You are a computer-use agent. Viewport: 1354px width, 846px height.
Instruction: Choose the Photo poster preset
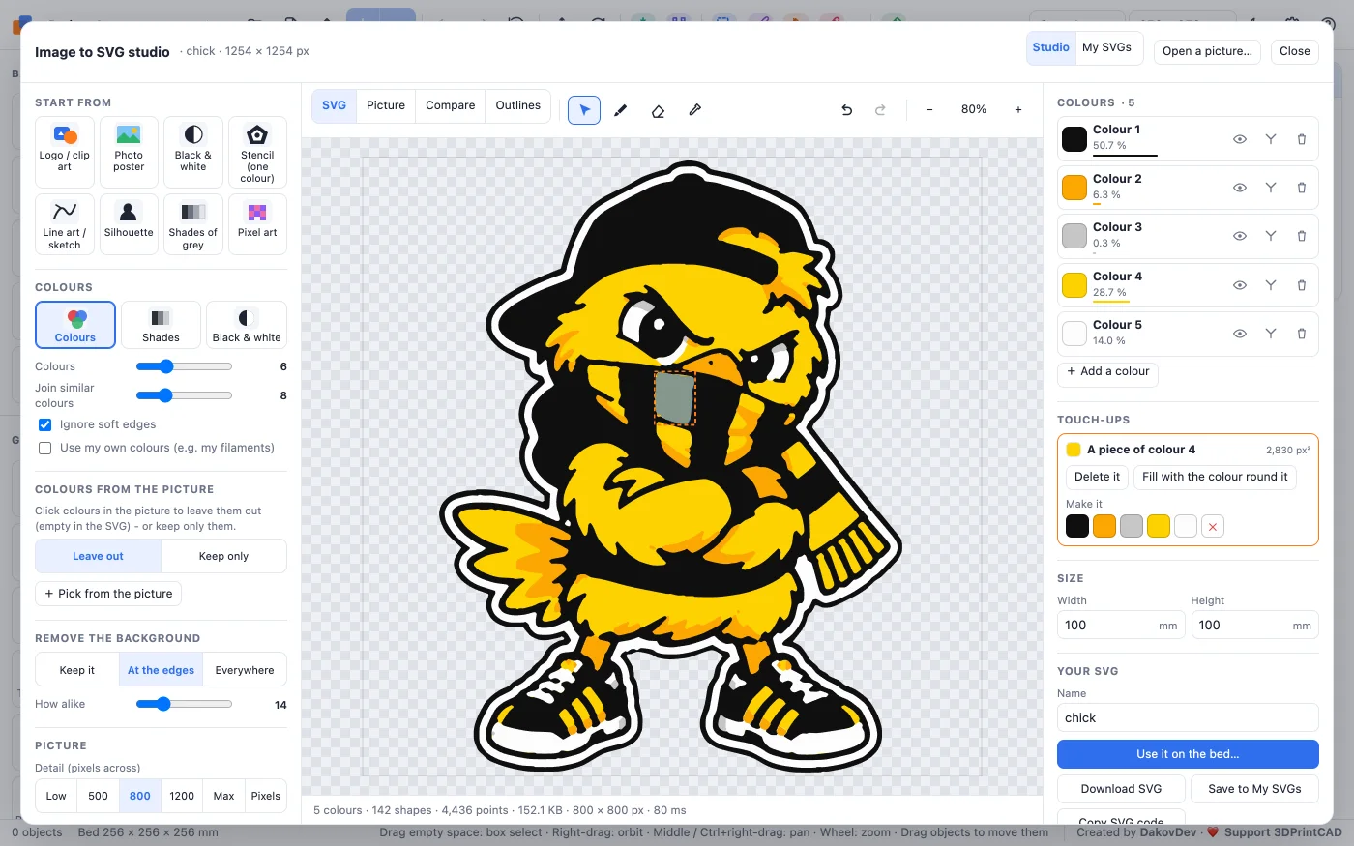point(129,152)
